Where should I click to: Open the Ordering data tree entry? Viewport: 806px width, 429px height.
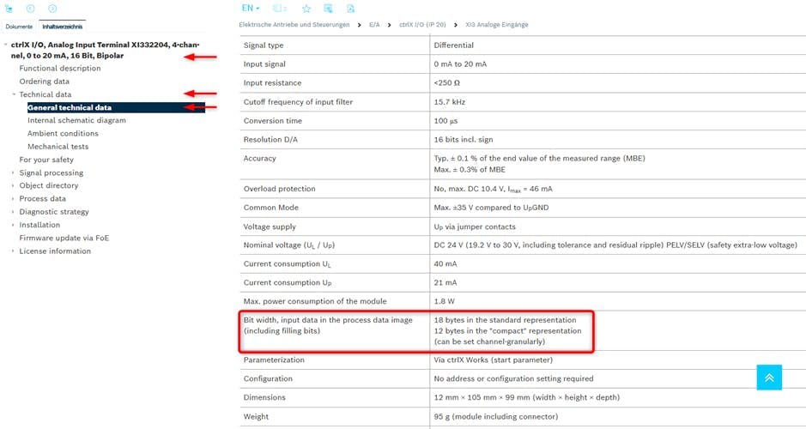coord(45,82)
